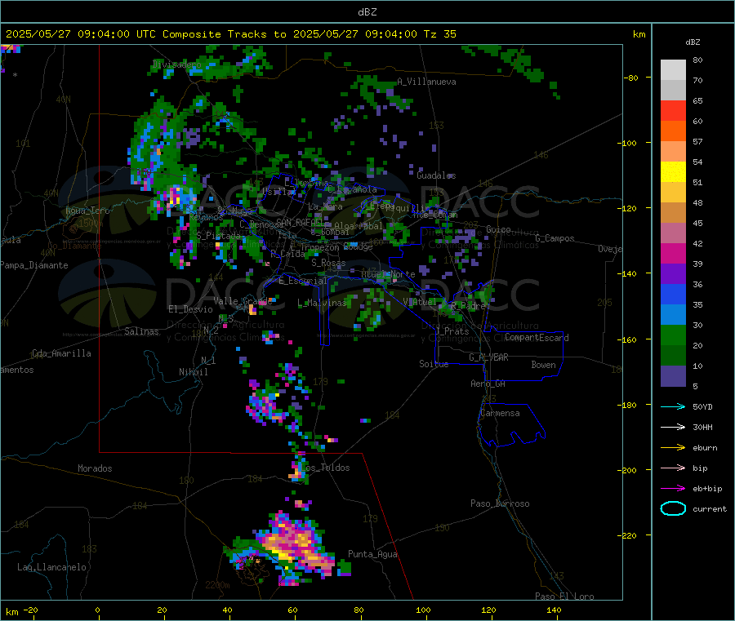Pick the slate purple swatch above 5 dBZ

[673, 376]
